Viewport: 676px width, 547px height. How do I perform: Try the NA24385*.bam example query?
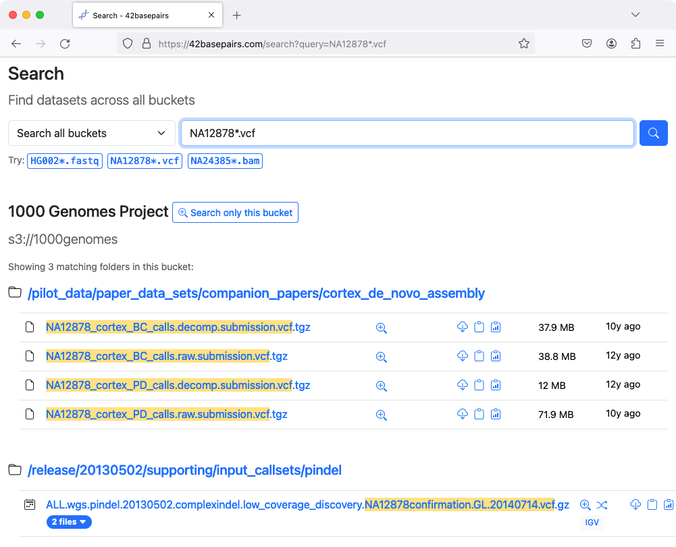(225, 161)
